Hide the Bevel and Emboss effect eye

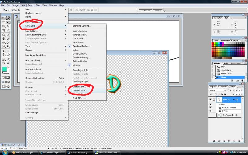[x=210, y=108]
